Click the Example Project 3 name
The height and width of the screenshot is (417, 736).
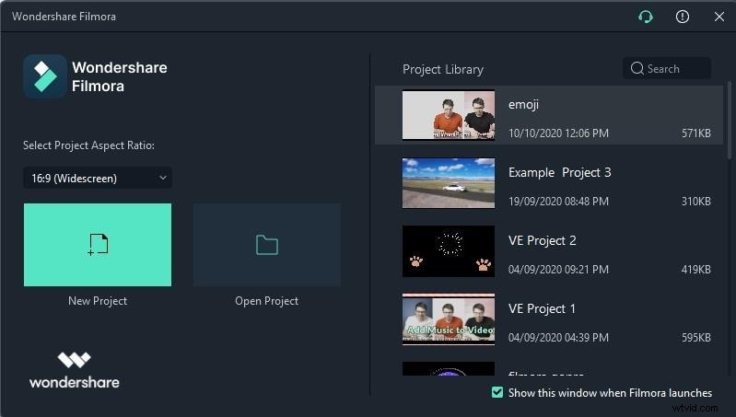coord(559,173)
